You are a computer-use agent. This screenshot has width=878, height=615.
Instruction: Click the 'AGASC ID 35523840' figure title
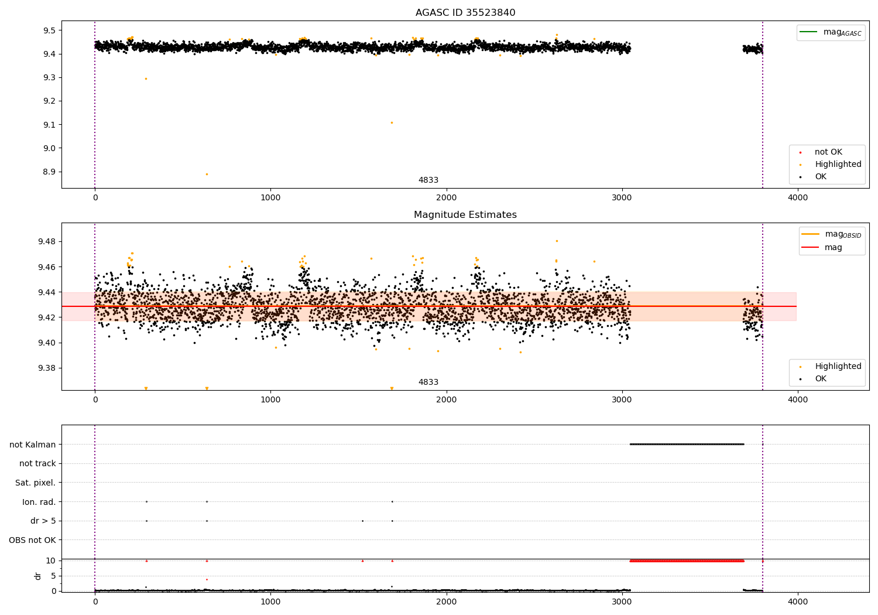[x=465, y=13]
